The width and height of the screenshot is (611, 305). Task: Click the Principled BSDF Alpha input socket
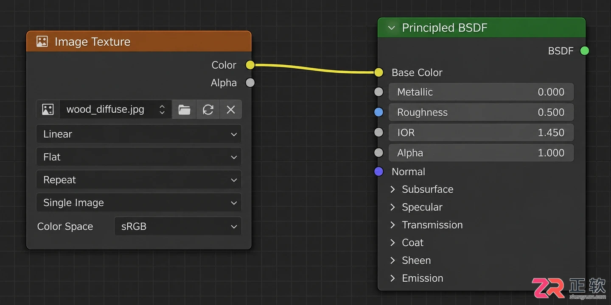pos(379,153)
